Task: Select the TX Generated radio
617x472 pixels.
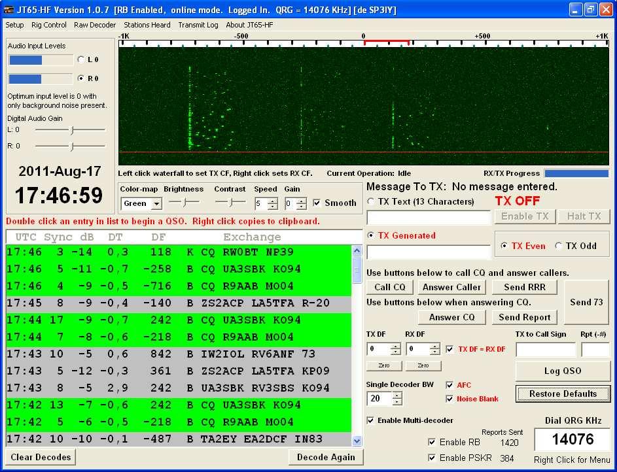Action: point(370,235)
